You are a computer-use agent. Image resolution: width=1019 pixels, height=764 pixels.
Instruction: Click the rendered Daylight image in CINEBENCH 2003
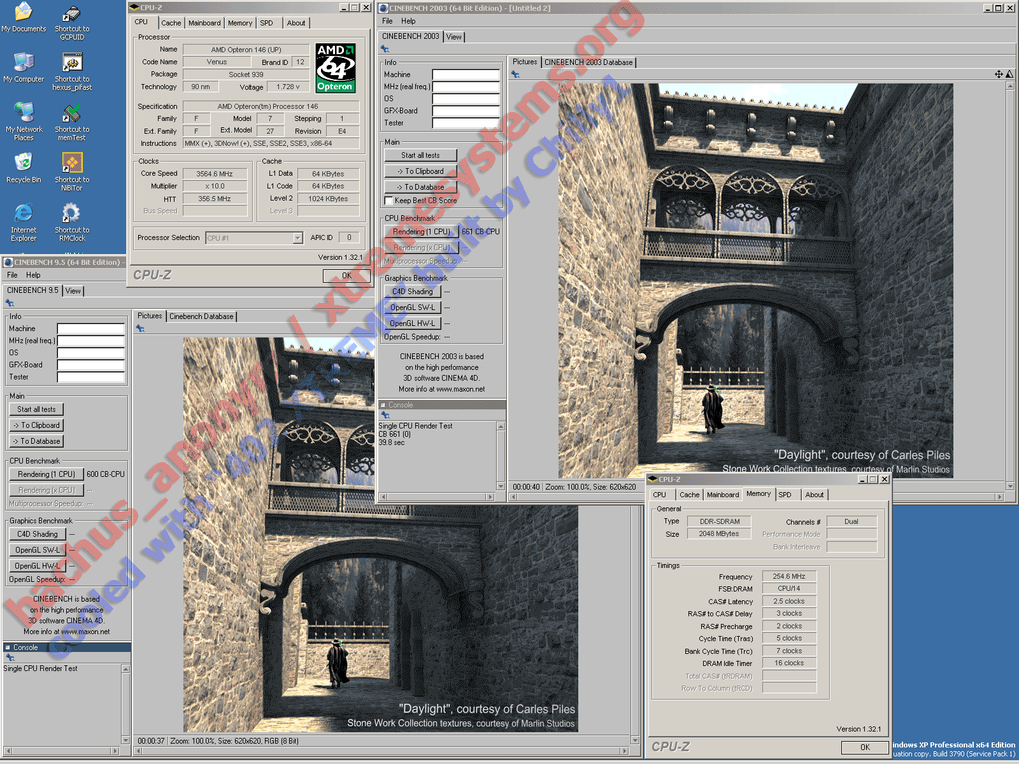pyautogui.click(x=756, y=281)
